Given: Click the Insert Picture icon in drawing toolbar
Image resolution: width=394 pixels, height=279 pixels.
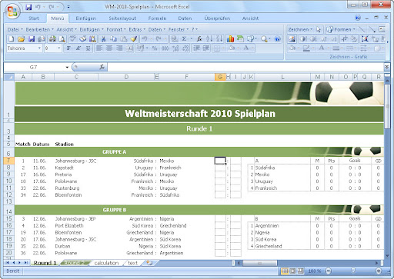Looking at the screenshot, I should (x=292, y=39).
